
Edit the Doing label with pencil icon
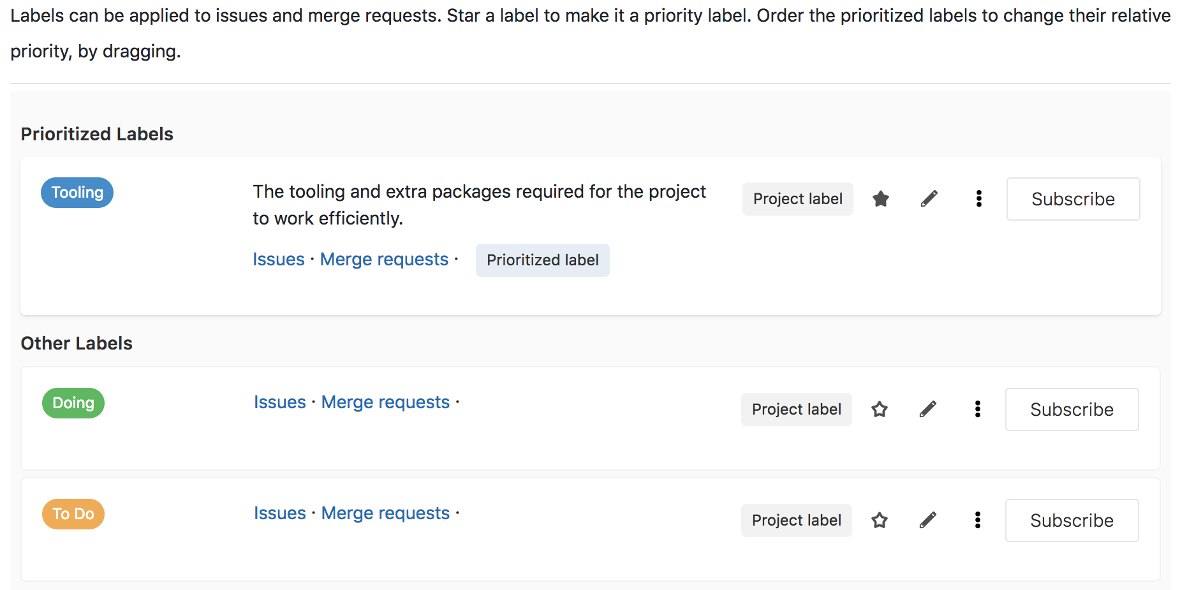(x=928, y=409)
